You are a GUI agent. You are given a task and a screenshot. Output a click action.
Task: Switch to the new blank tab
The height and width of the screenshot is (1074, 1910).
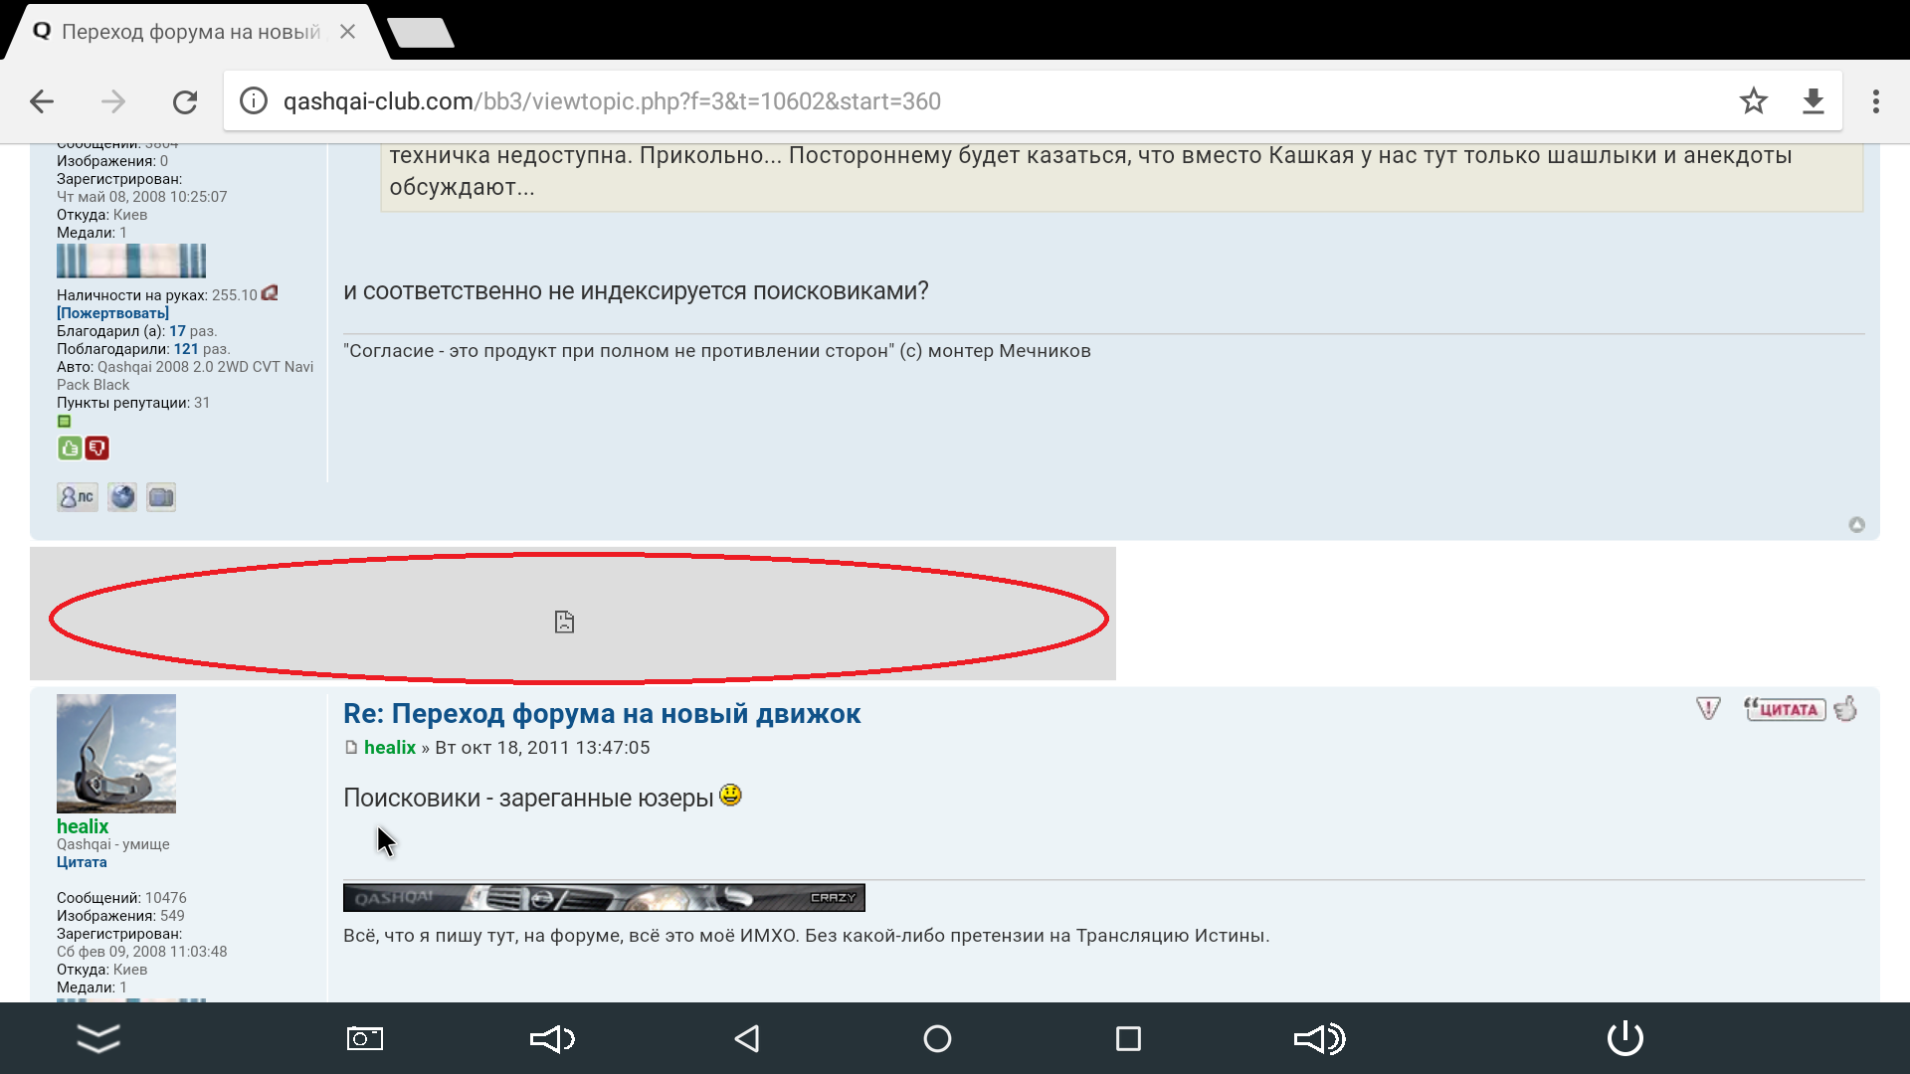coord(422,33)
